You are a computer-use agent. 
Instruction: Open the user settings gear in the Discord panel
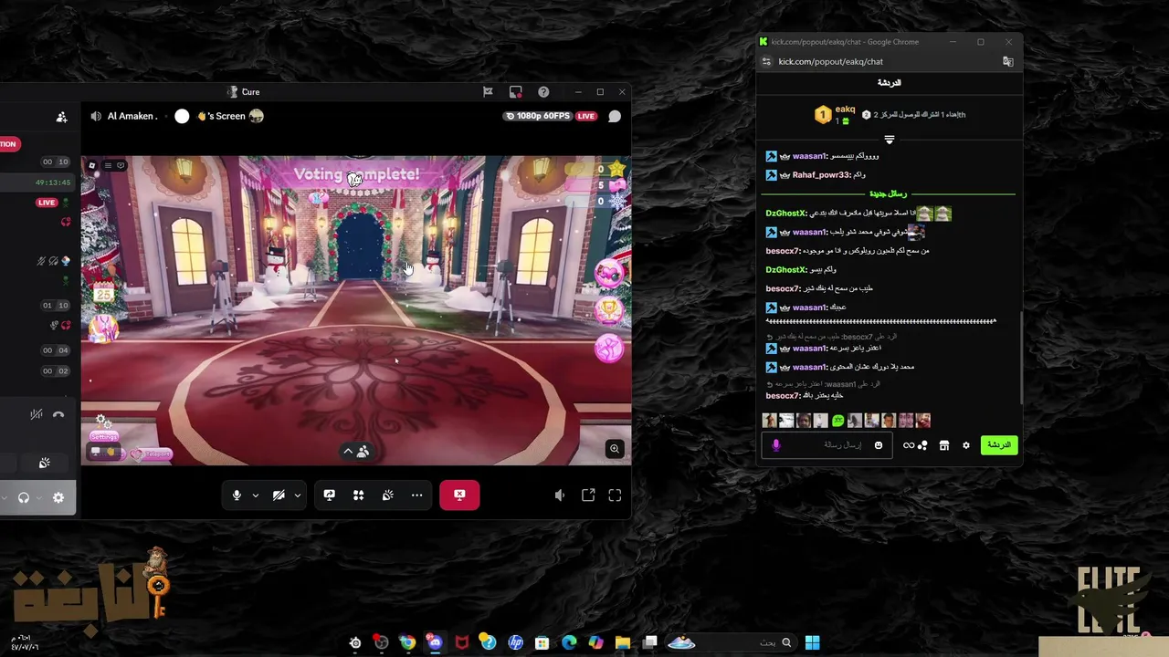point(58,497)
